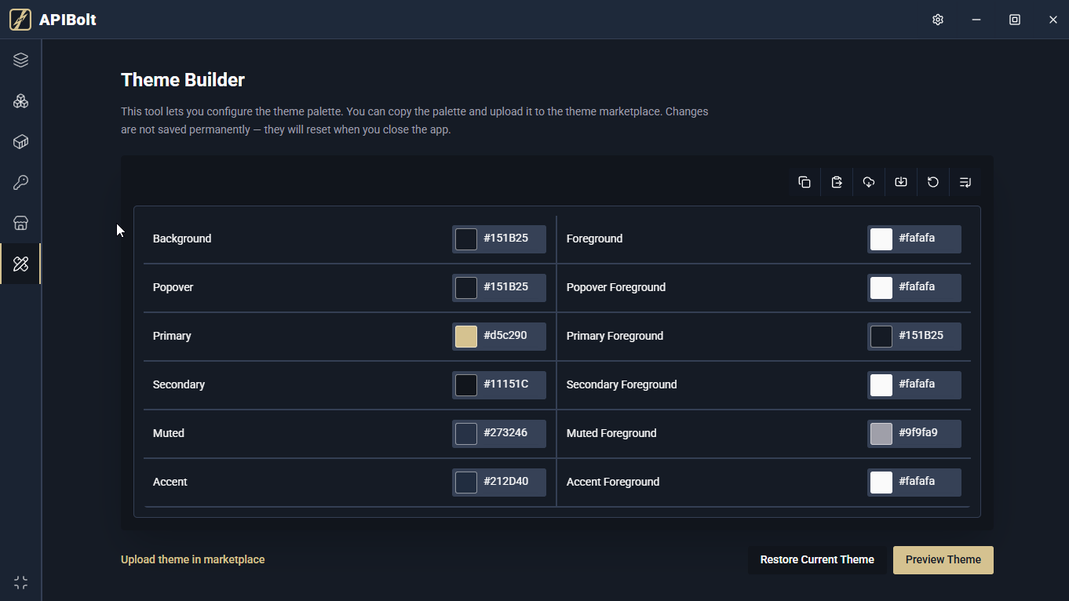Click the Preview Theme button
The image size is (1069, 601).
pyautogui.click(x=943, y=560)
